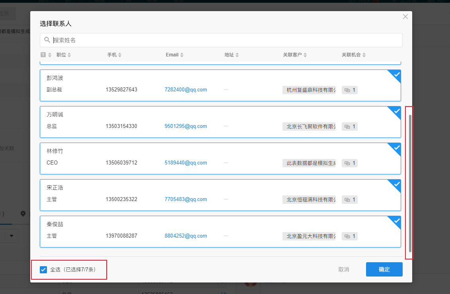This screenshot has height=294, width=450.
Task: Deselect 彭鸿波 card via corner checkmark
Action: (x=396, y=75)
